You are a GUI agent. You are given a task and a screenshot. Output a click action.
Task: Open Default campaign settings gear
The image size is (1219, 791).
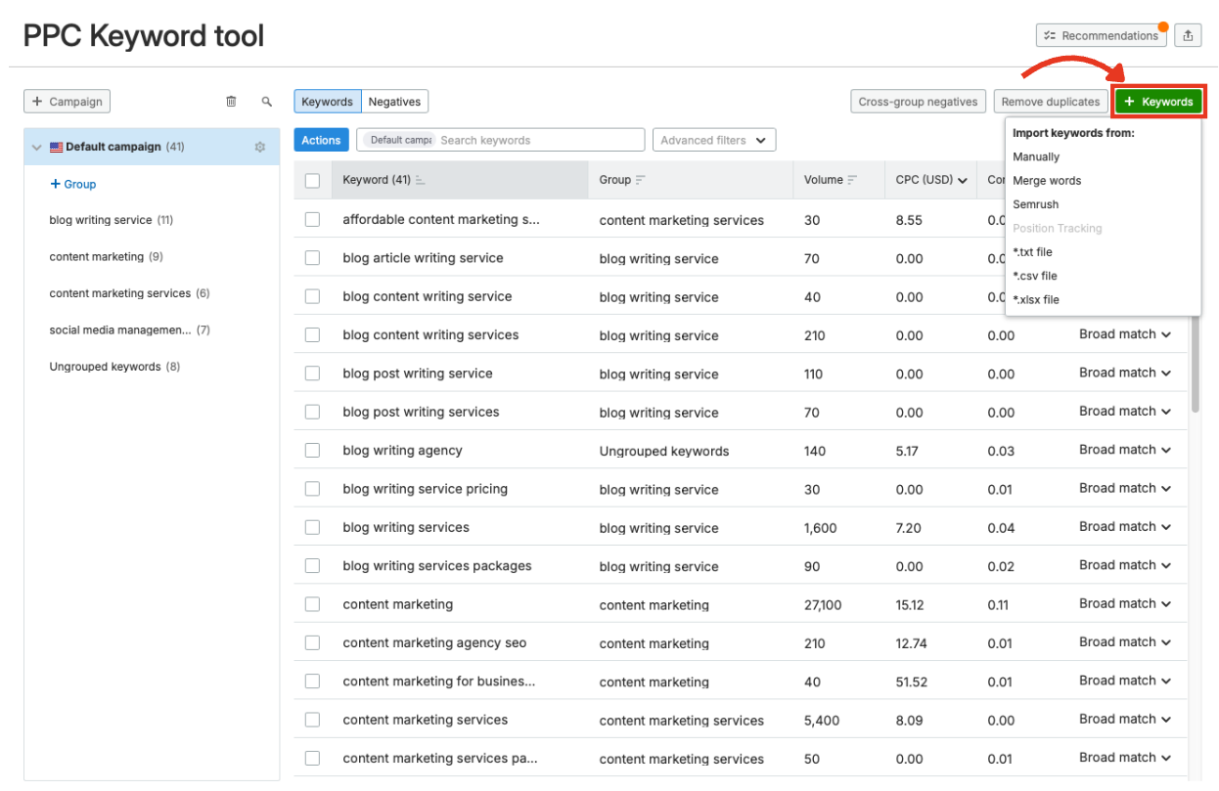coord(260,146)
